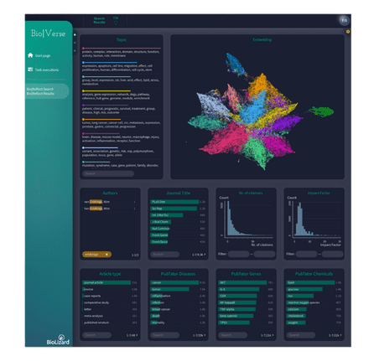Filter by inflammation in PubTator Diseases
Image resolution: width=374 pixels, height=361 pixels.
click(178, 296)
